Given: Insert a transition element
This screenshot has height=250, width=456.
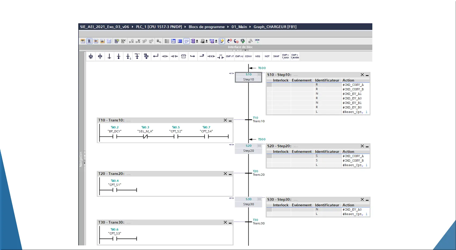Looking at the screenshot, I should click(109, 56).
